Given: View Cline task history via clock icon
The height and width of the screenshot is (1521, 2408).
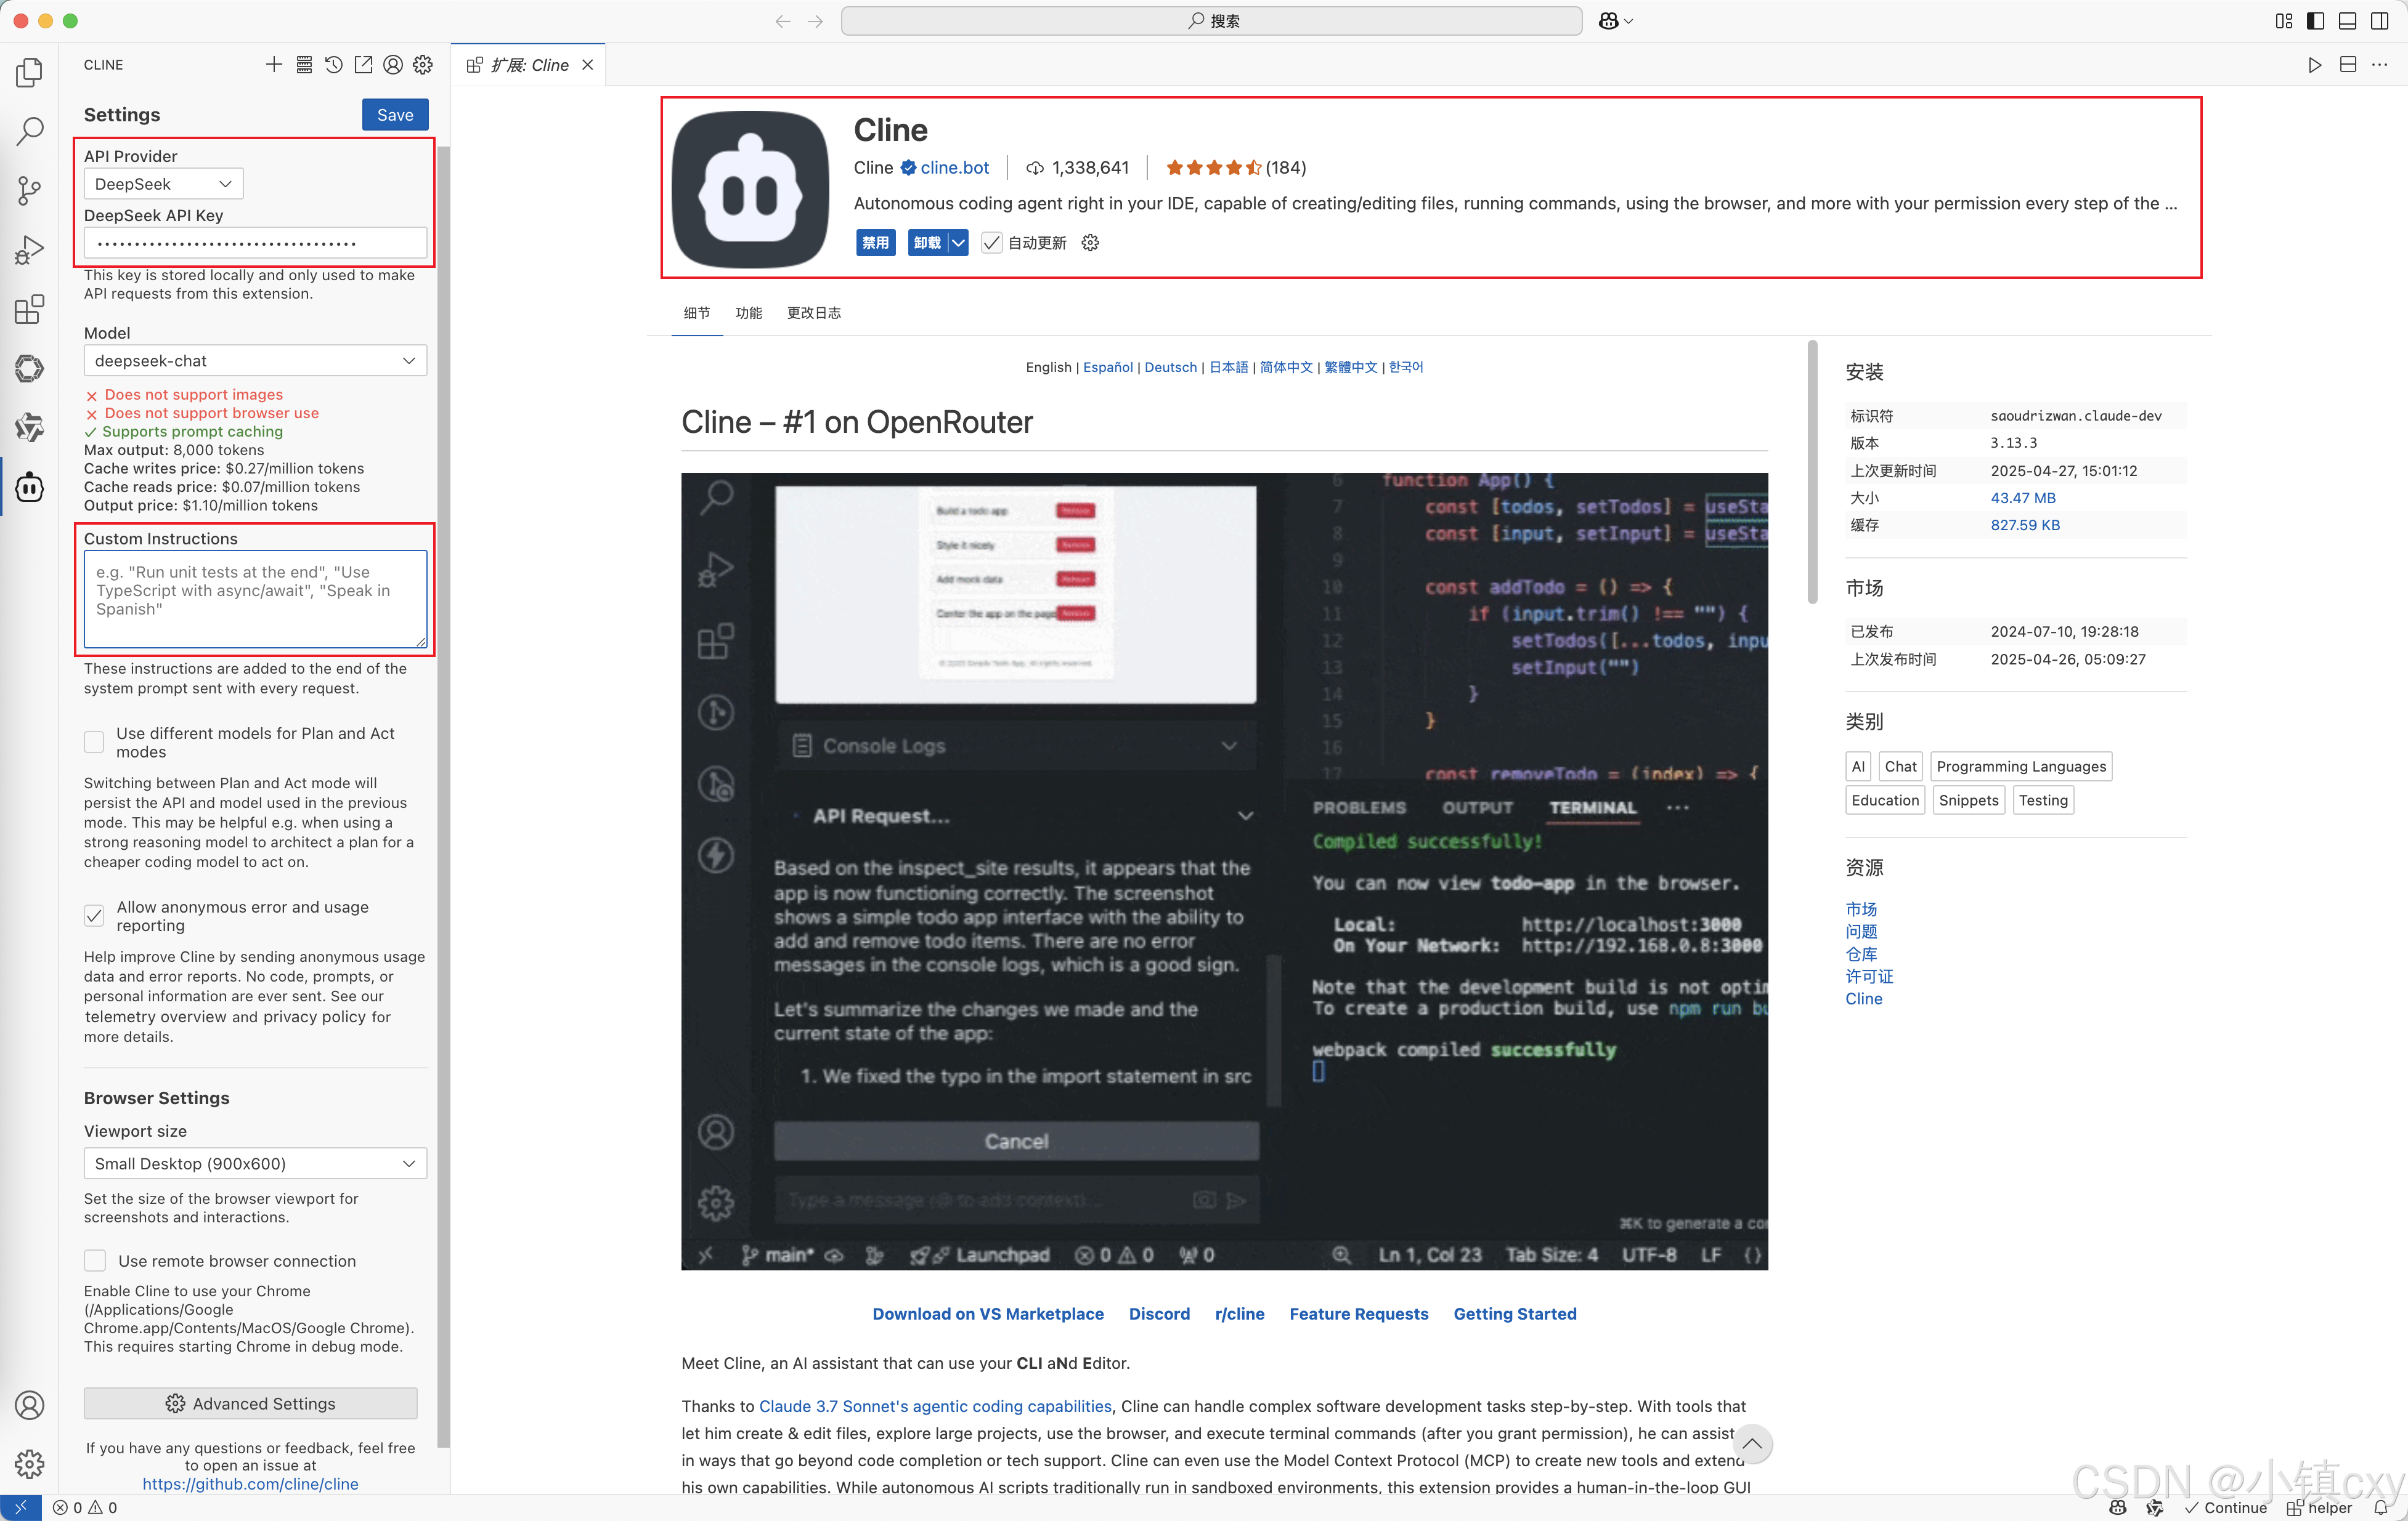Looking at the screenshot, I should (334, 64).
